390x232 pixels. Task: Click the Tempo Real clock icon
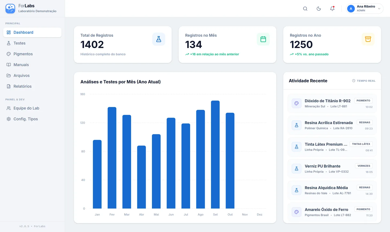354,81
